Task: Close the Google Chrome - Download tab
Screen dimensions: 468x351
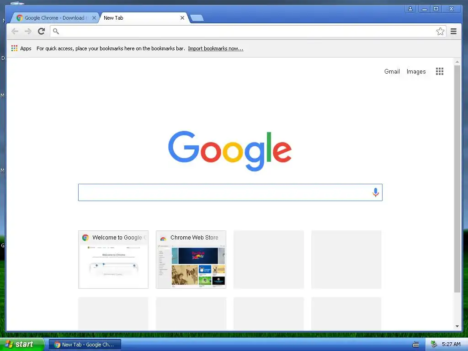Action: point(94,18)
